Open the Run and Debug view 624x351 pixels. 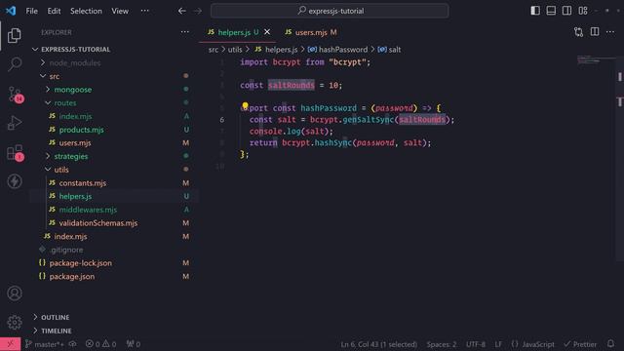(x=15, y=123)
